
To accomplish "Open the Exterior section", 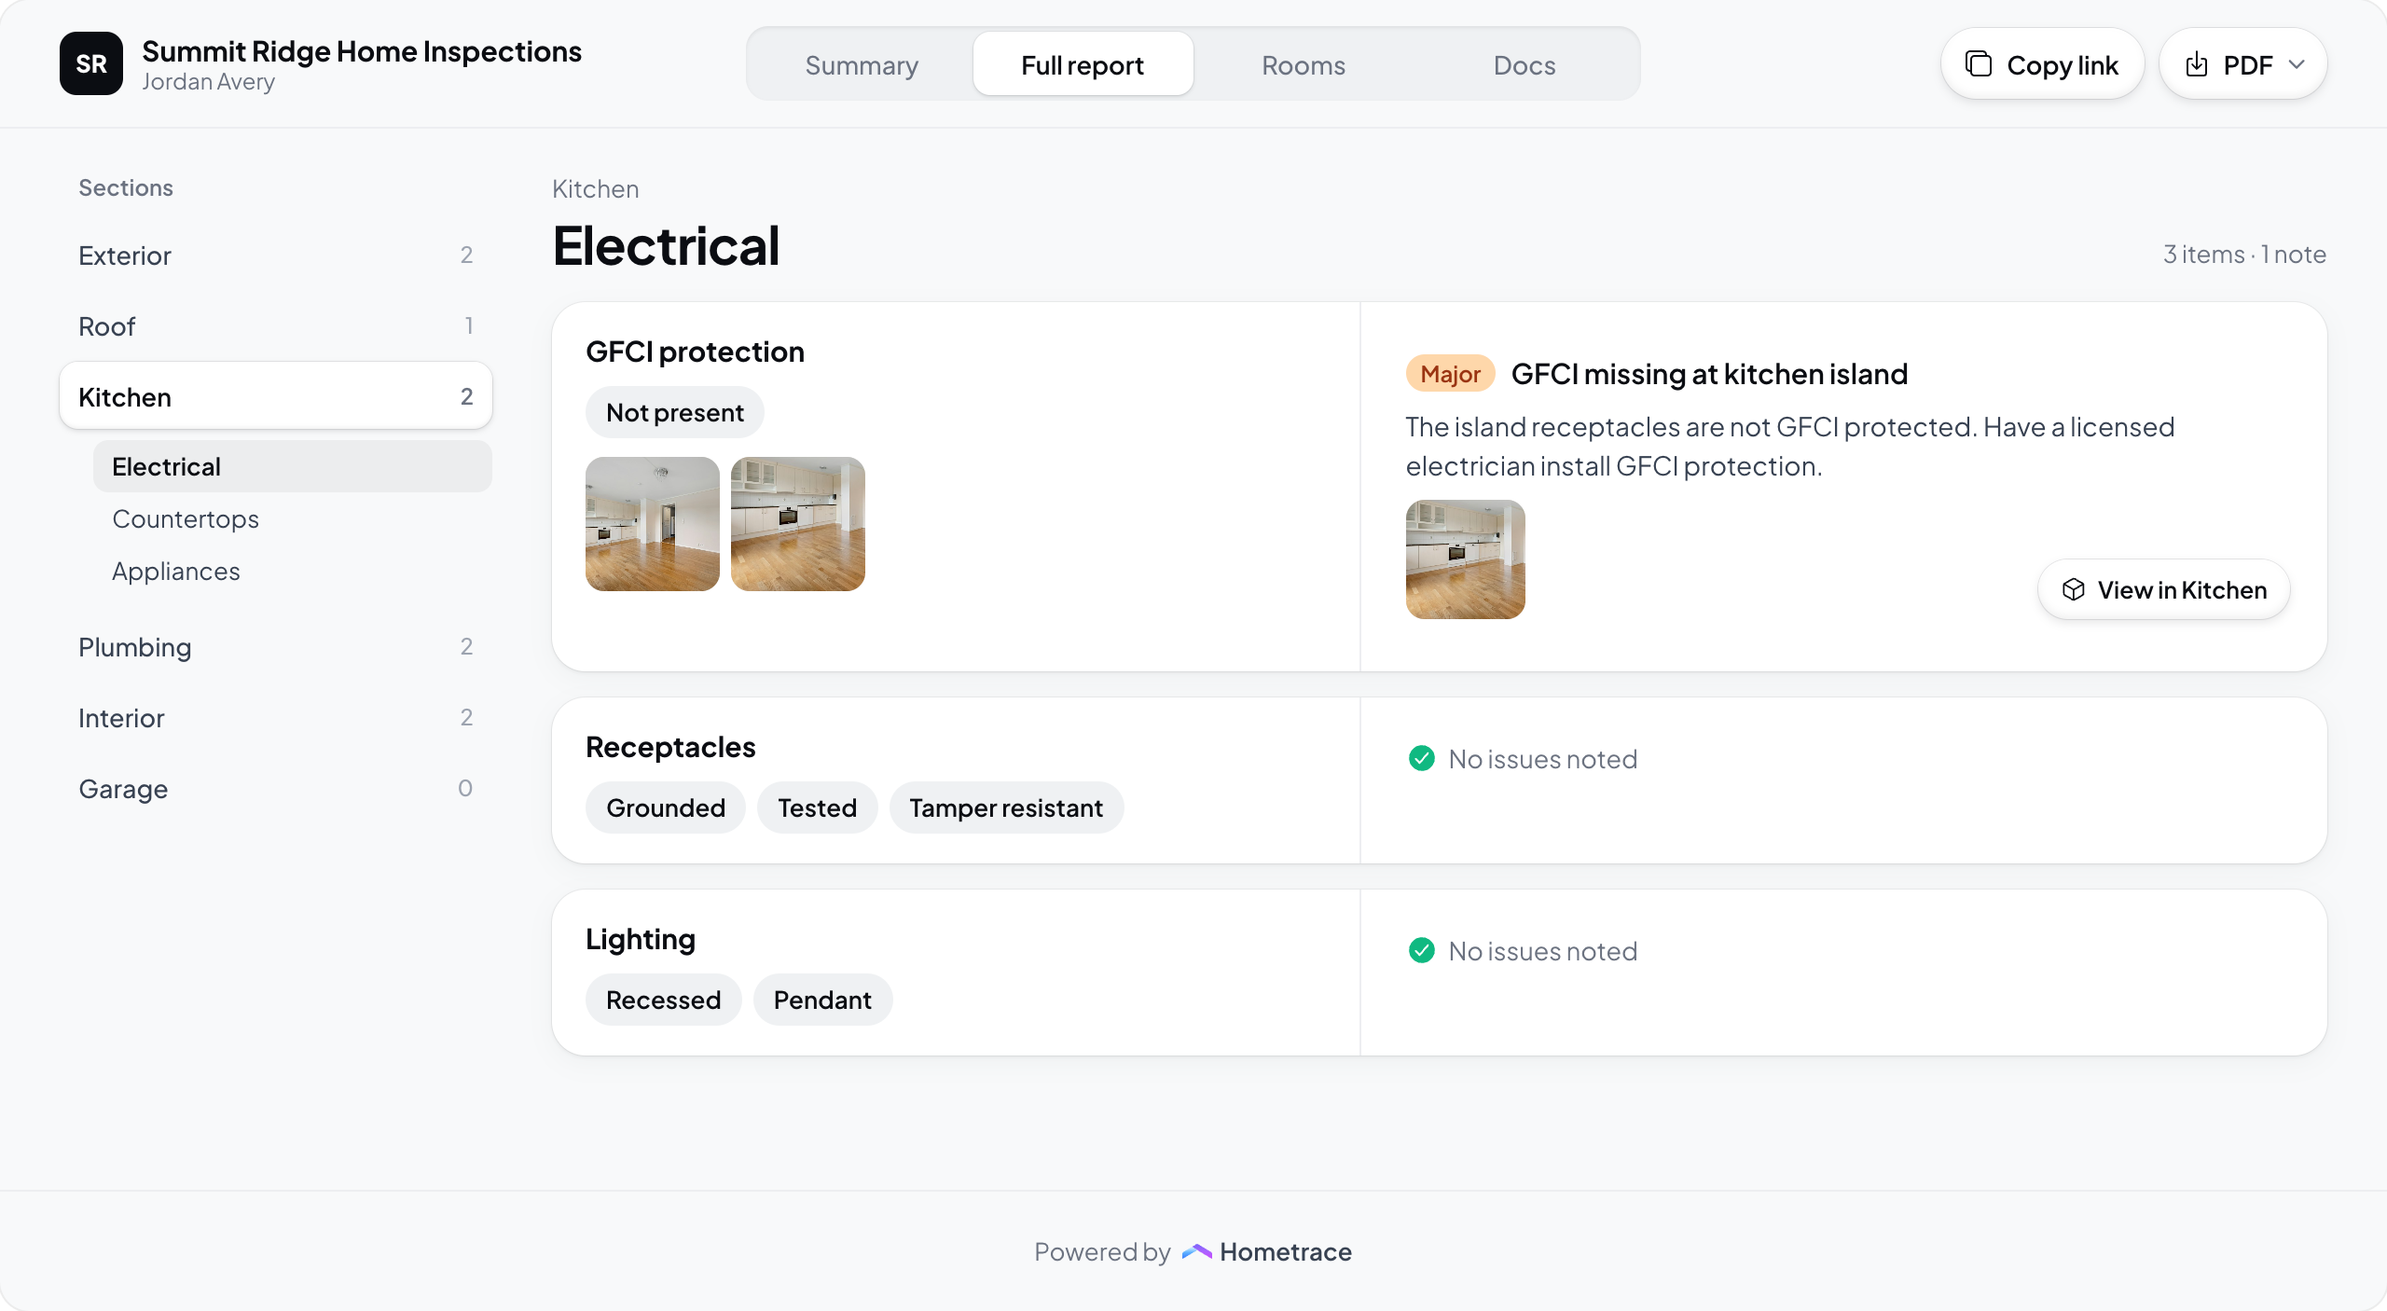I will pos(276,255).
